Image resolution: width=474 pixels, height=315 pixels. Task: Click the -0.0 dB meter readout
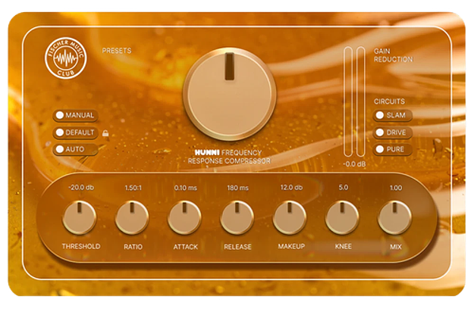[x=354, y=164]
